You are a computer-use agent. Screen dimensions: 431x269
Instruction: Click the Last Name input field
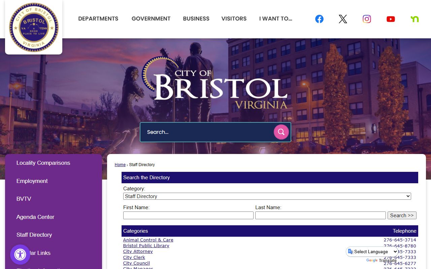pos(321,216)
